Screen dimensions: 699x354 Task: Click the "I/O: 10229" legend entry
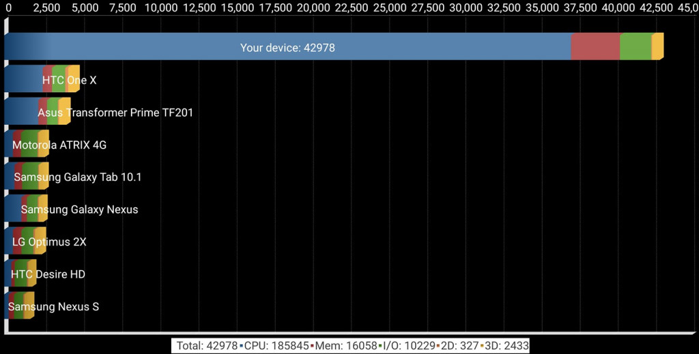[410, 346]
